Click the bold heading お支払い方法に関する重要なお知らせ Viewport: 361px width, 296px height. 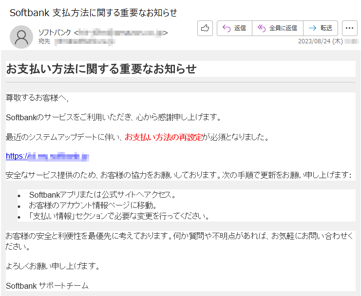coord(101,69)
